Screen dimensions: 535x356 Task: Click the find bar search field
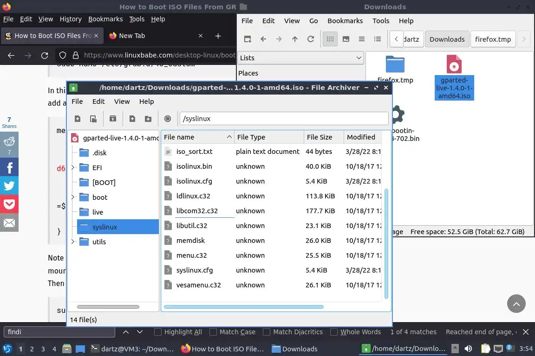click(x=59, y=332)
